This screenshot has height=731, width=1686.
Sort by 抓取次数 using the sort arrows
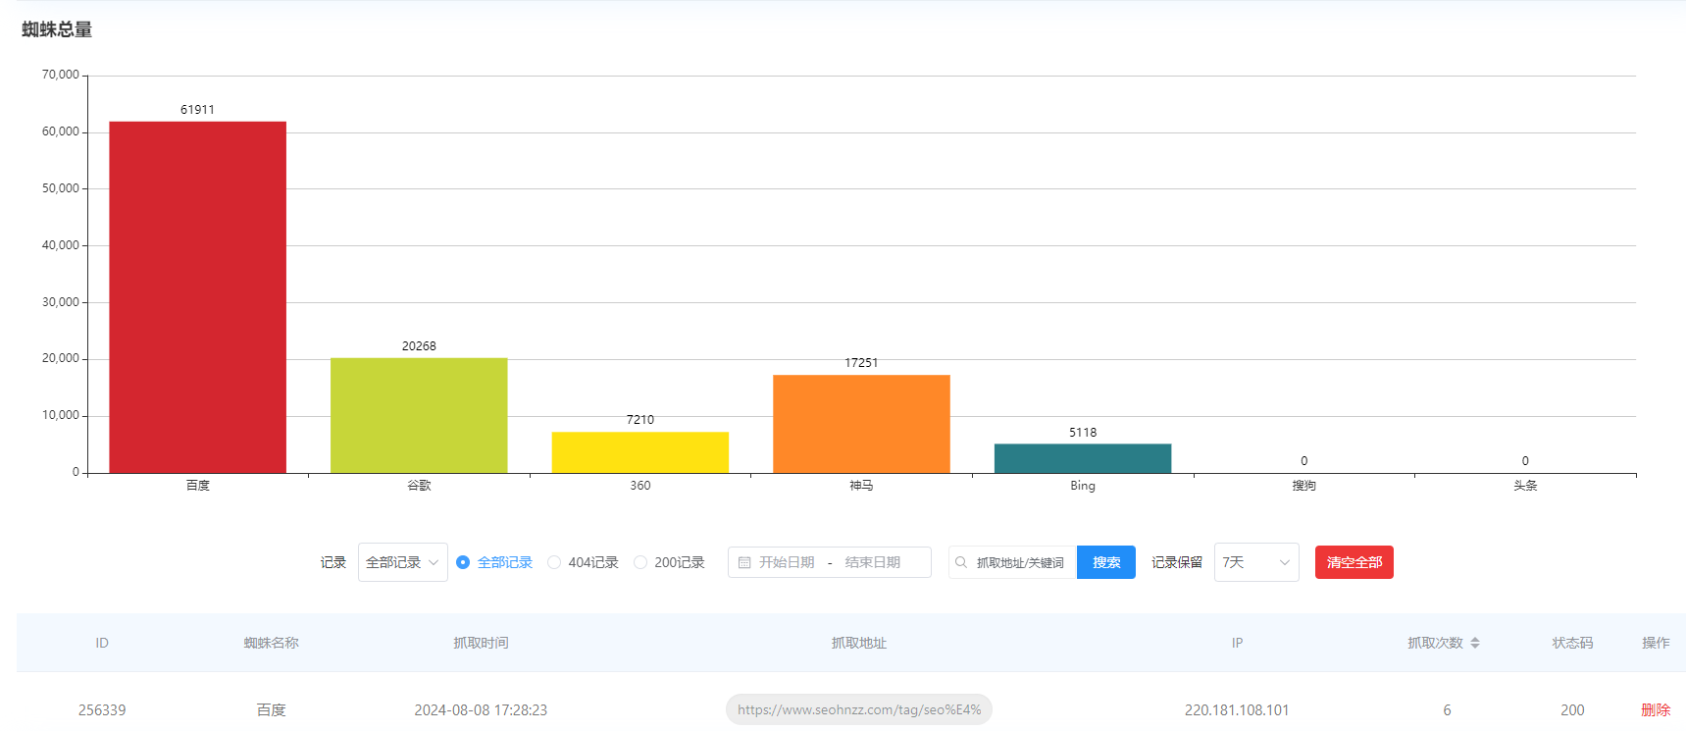point(1475,643)
